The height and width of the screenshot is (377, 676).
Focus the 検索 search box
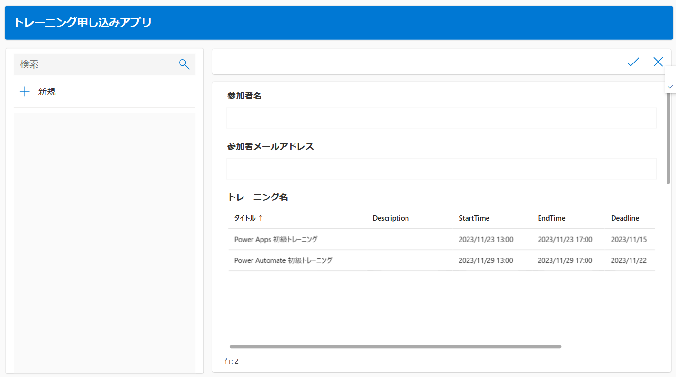[x=104, y=64]
